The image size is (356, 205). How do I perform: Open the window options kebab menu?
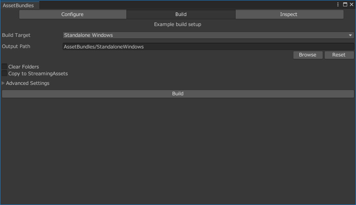pyautogui.click(x=338, y=4)
